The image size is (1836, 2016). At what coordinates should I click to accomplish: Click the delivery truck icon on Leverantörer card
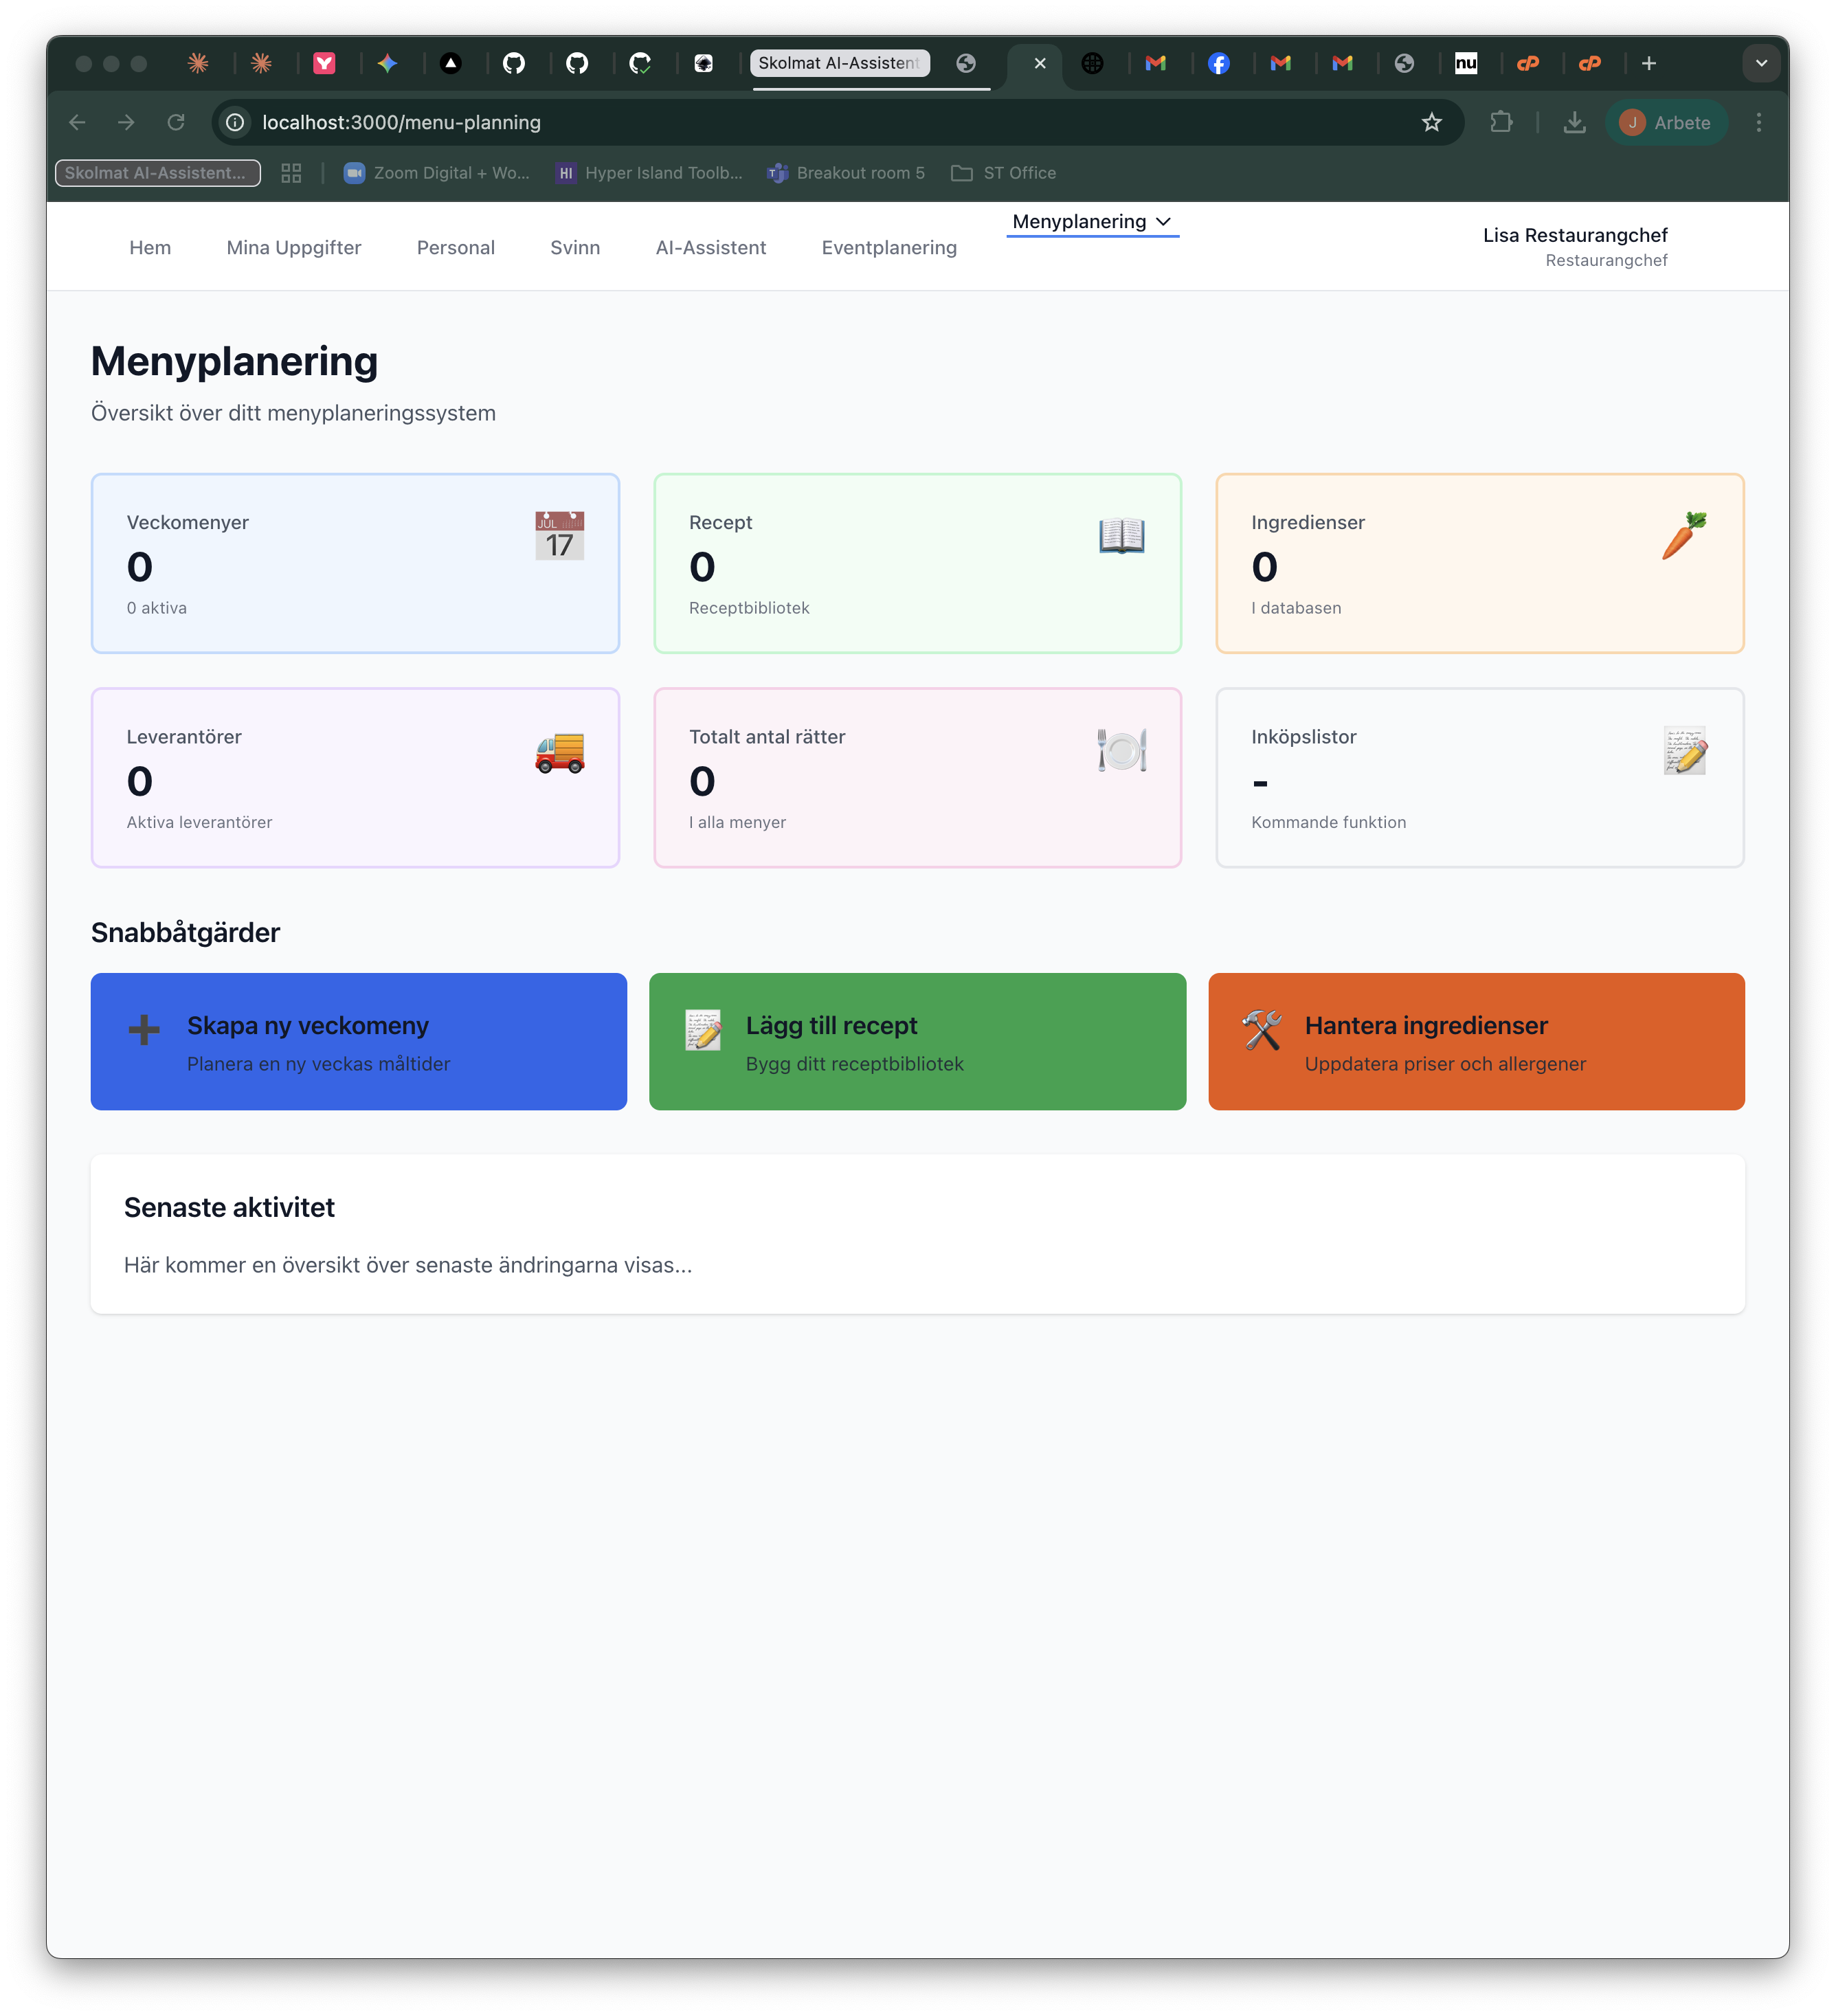point(559,752)
